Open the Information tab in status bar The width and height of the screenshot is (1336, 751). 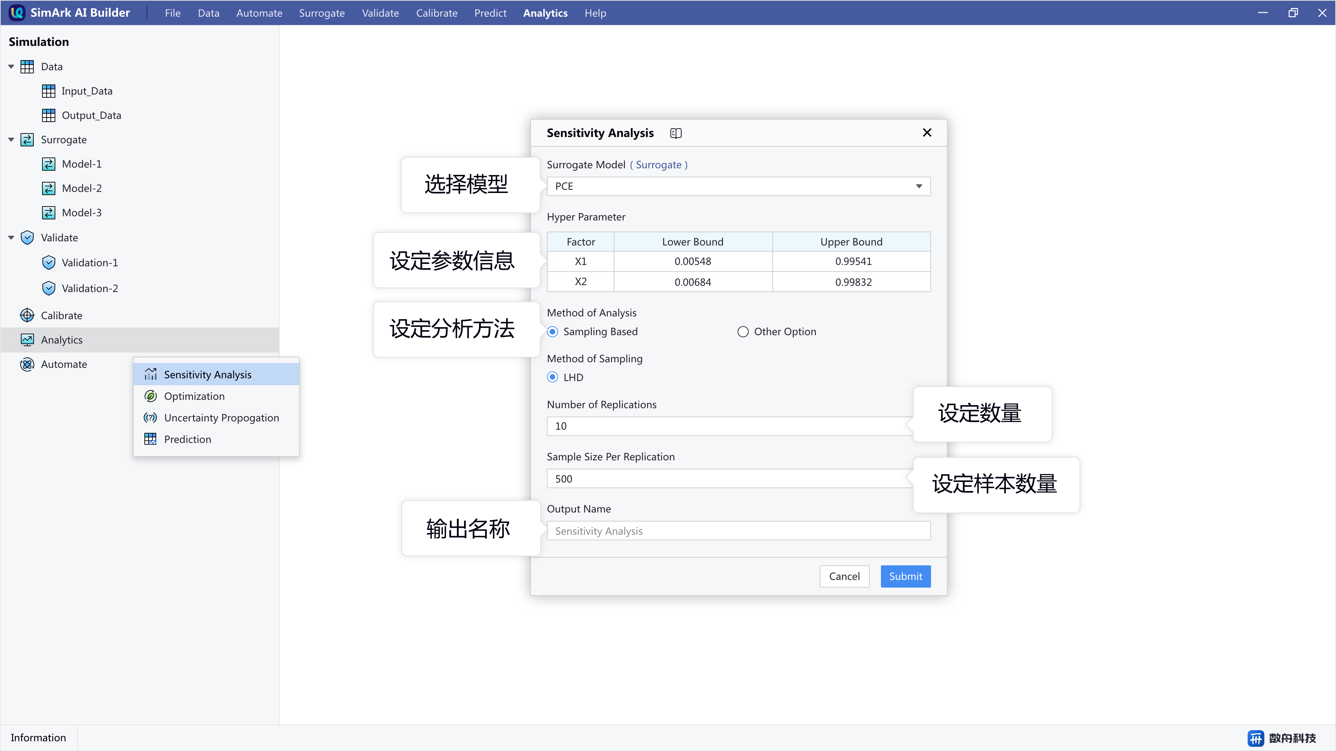(38, 737)
